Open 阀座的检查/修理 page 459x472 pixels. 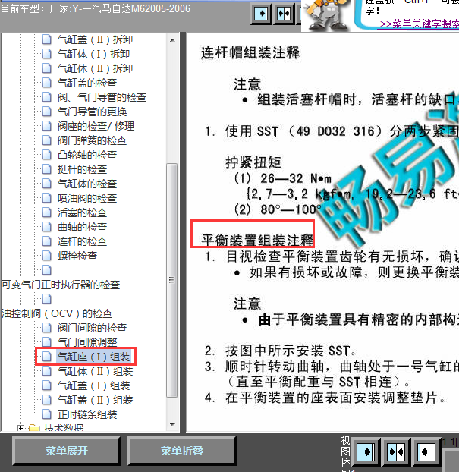[96, 126]
